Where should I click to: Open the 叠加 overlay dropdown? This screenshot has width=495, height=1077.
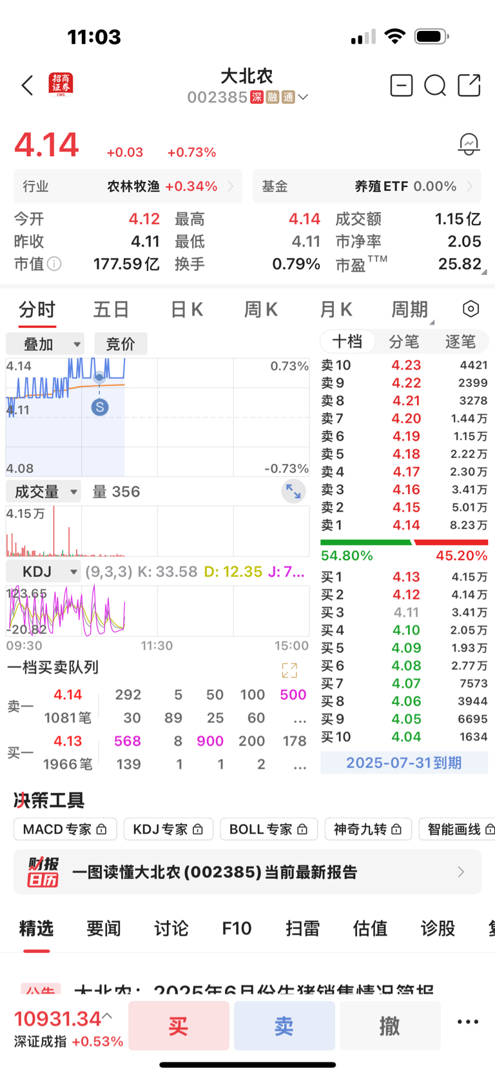coord(45,344)
